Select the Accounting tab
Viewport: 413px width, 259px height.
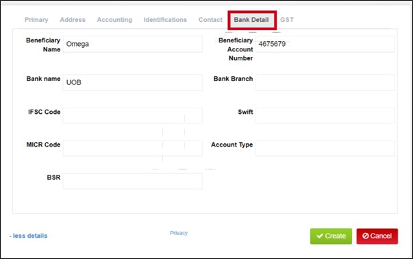click(x=114, y=20)
